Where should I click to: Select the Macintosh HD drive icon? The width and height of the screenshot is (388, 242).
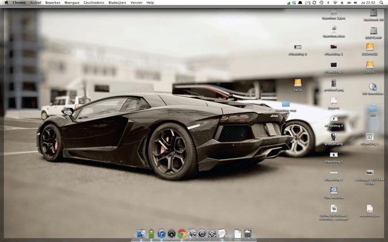point(373,13)
